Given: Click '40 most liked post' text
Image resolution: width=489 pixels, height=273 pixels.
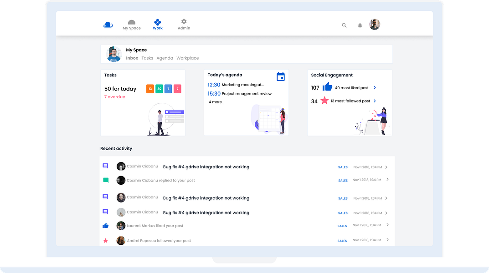Looking at the screenshot, I should (x=352, y=88).
